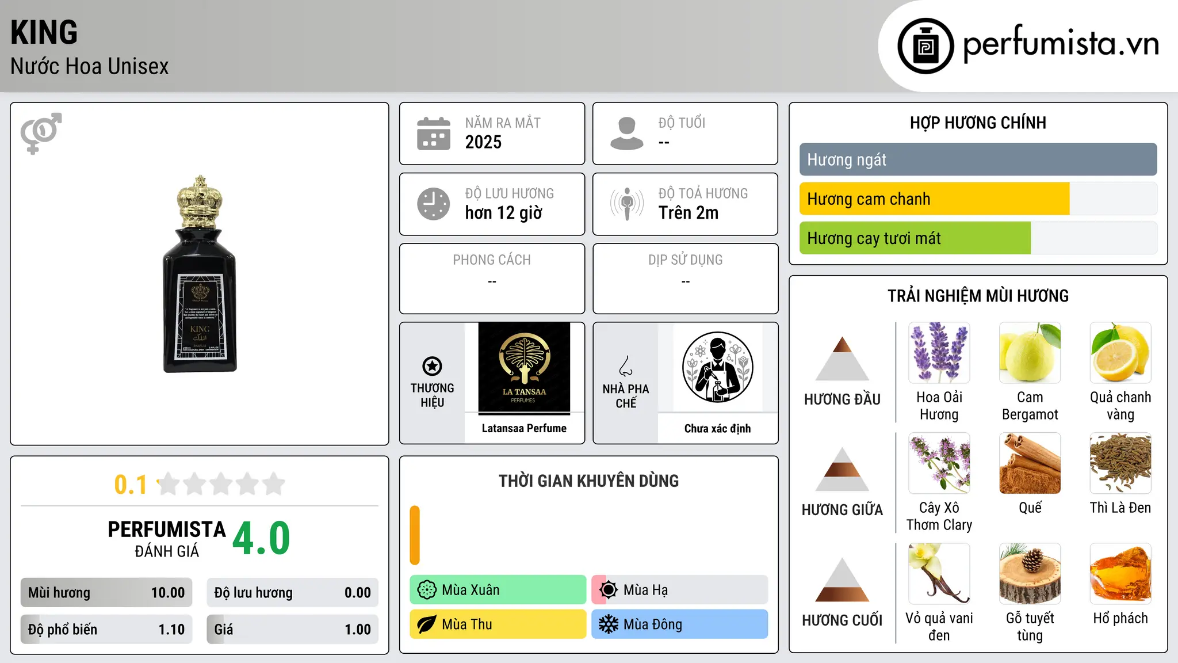
Task: Click the spring flower icon in Mùa Xuân
Action: 427,590
